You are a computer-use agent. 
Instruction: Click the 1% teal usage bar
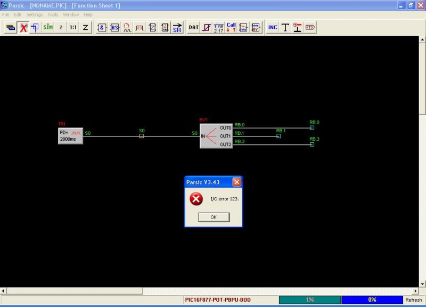[310, 300]
